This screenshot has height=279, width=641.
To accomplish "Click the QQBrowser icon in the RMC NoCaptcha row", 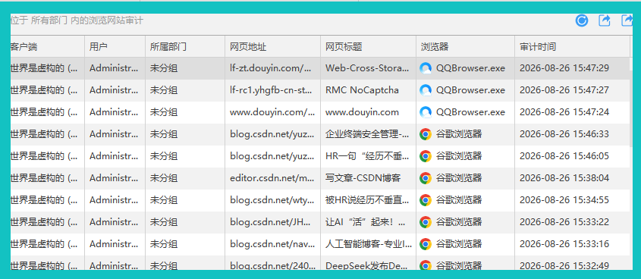I will point(426,90).
